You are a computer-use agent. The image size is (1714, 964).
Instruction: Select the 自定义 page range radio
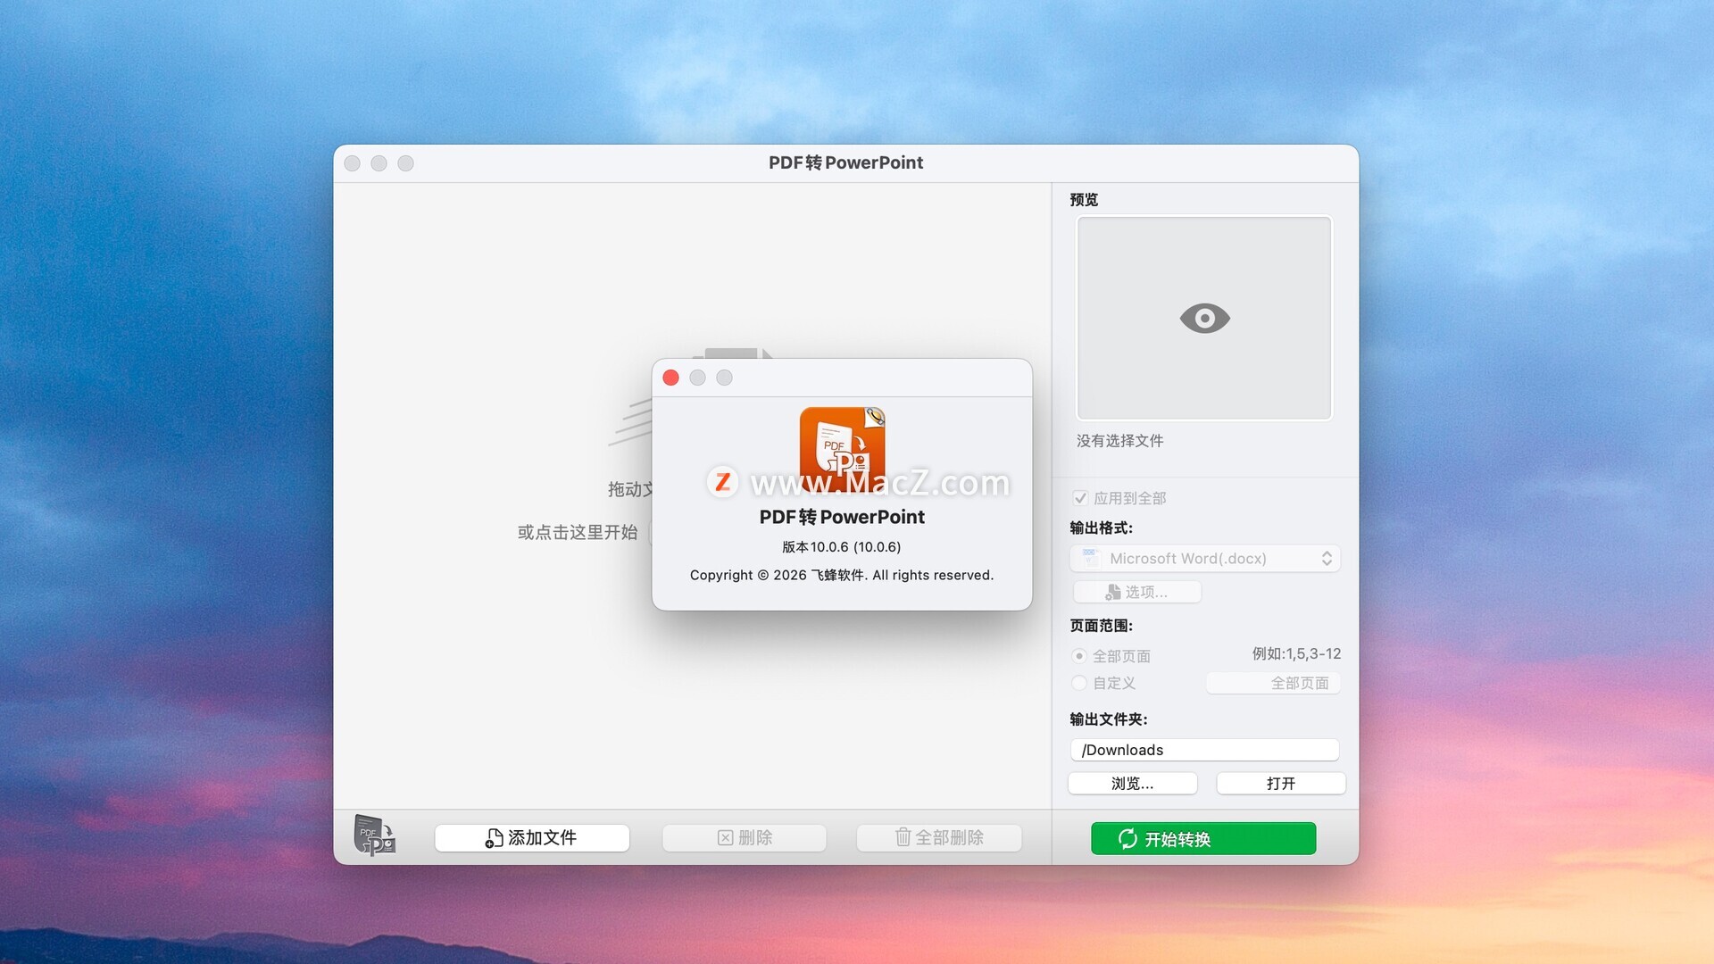[x=1079, y=683]
